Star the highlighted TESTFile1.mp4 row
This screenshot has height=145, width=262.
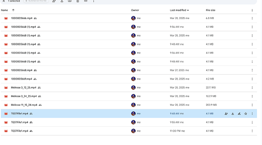[x=246, y=114]
